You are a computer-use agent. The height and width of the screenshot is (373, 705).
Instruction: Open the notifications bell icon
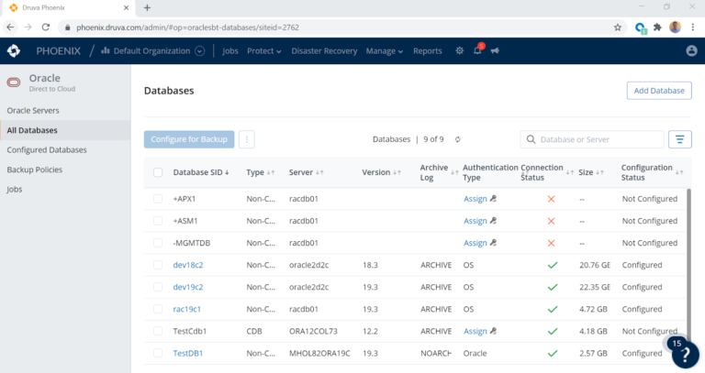pyautogui.click(x=477, y=51)
